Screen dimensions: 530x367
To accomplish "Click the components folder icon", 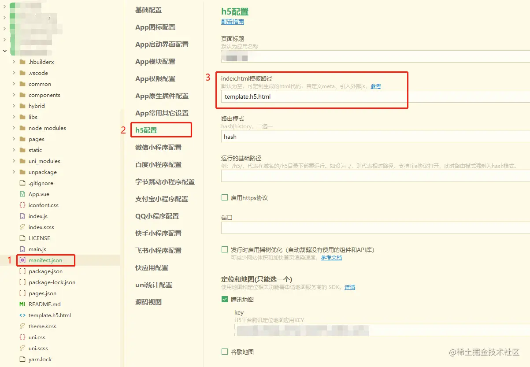I will click(22, 95).
